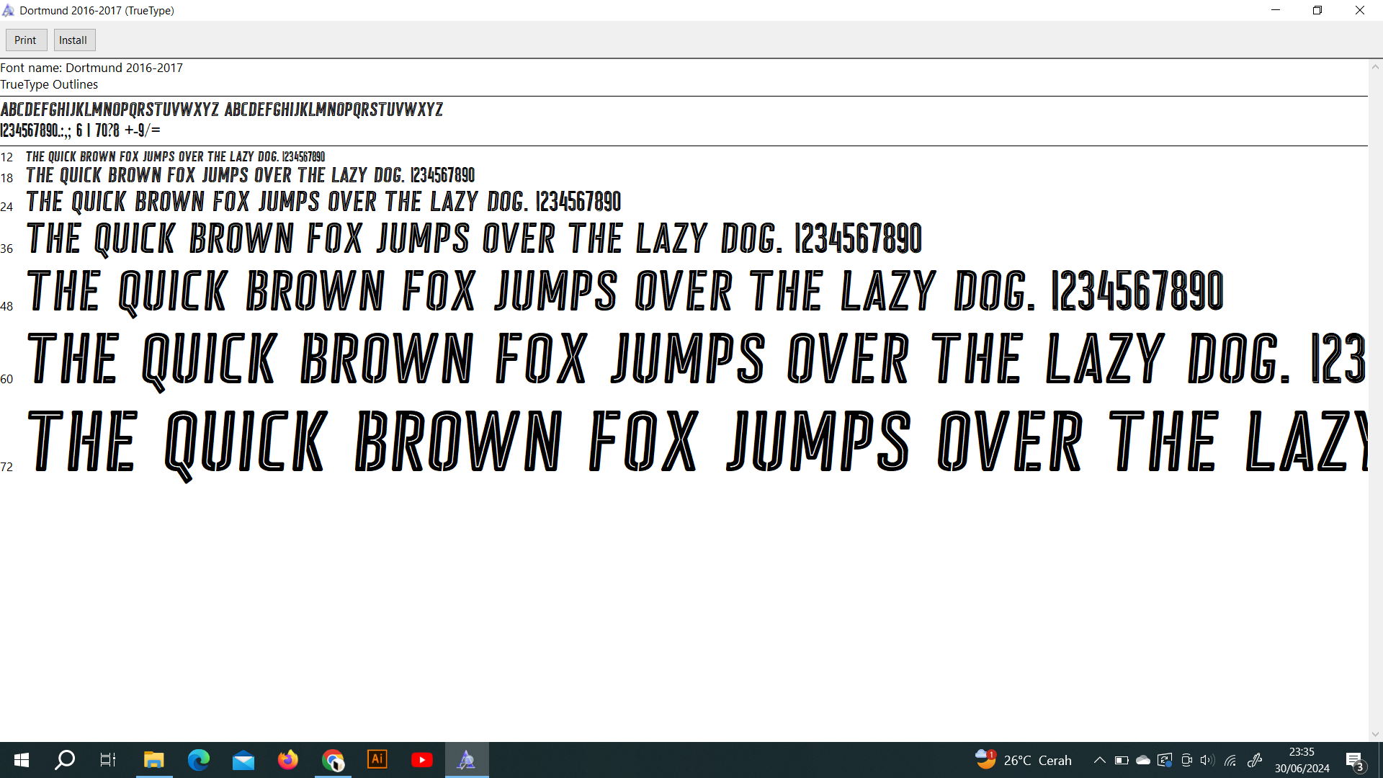
Task: Click the scrollbar down arrow
Action: tap(1375, 734)
